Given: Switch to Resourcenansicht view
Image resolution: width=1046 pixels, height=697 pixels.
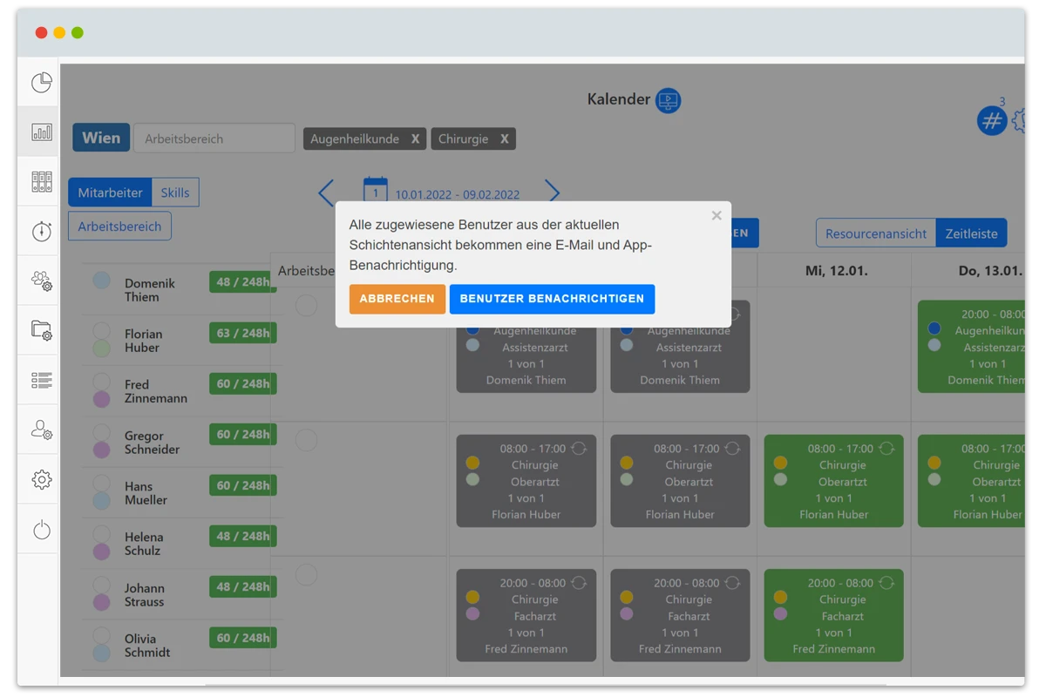Looking at the screenshot, I should pyautogui.click(x=875, y=233).
